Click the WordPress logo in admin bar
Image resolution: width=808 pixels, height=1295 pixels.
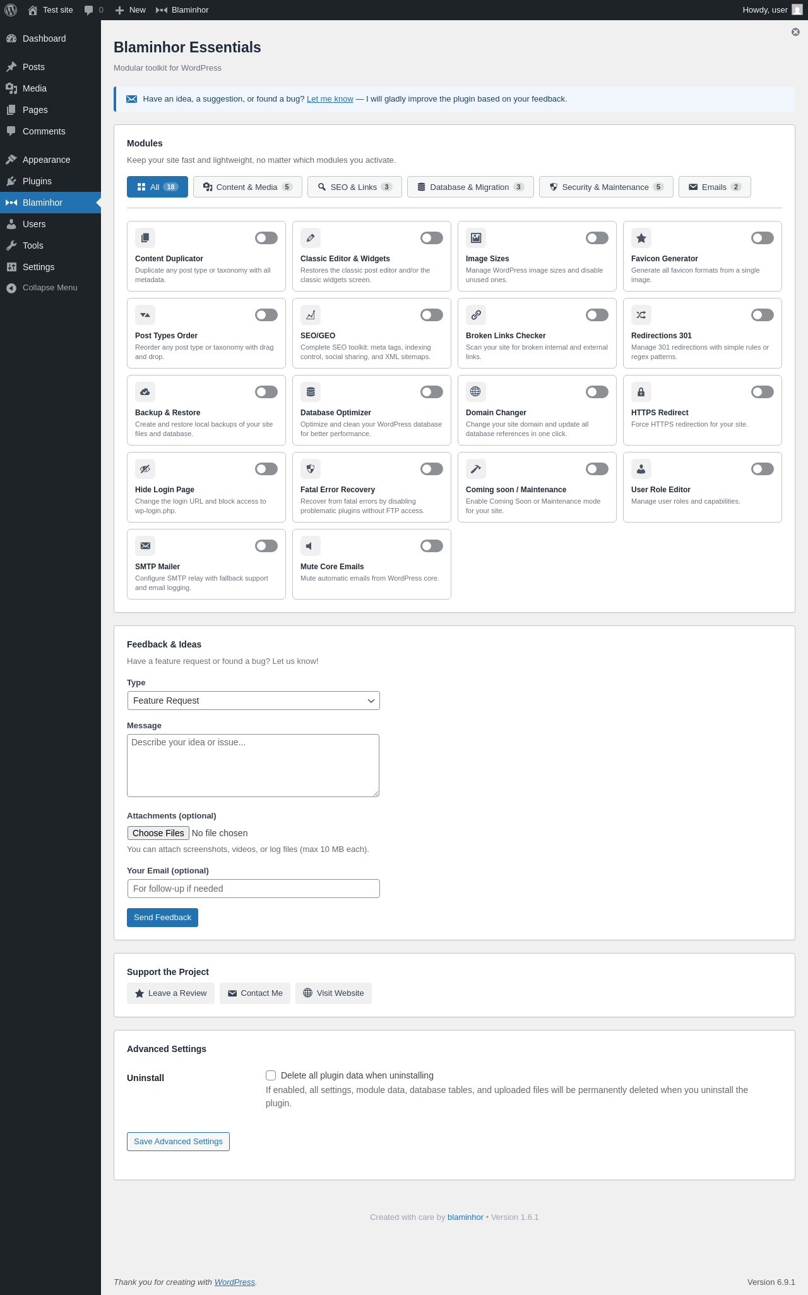(x=11, y=10)
